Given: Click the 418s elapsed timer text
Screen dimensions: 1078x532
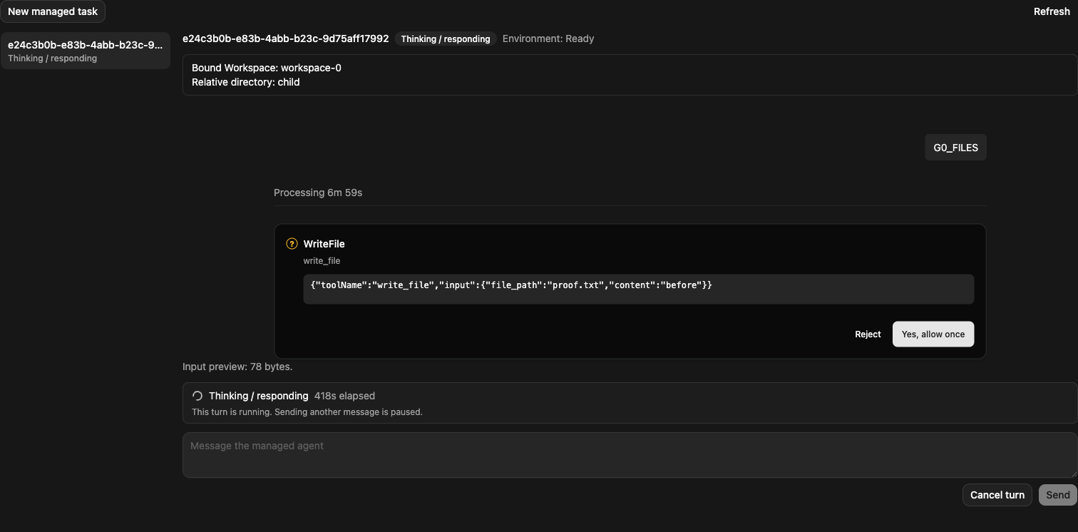Looking at the screenshot, I should (344, 396).
